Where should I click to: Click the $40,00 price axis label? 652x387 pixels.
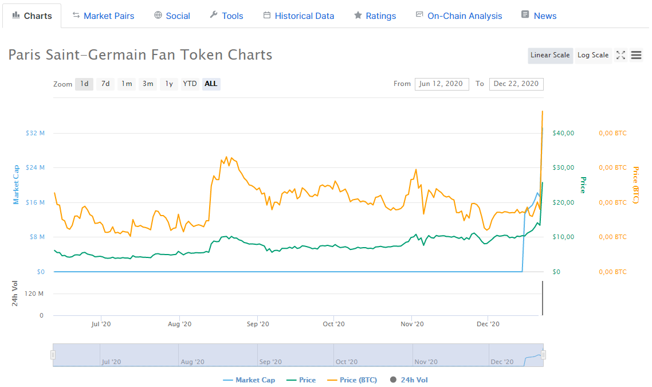pos(563,133)
